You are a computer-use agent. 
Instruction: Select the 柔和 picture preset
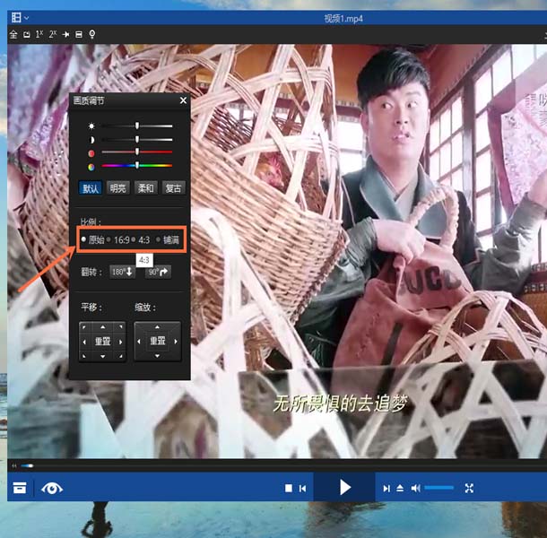(146, 188)
